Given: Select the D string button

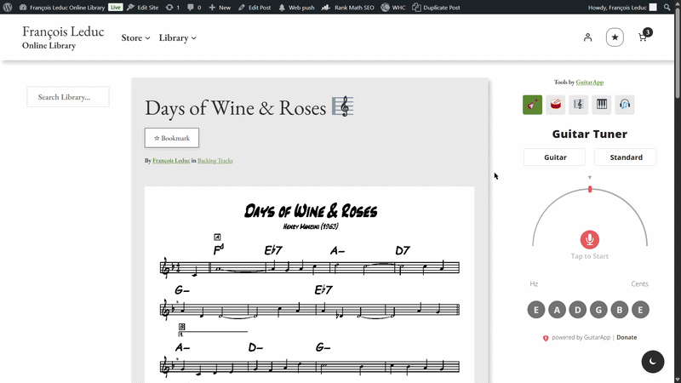Looking at the screenshot, I should tap(578, 310).
